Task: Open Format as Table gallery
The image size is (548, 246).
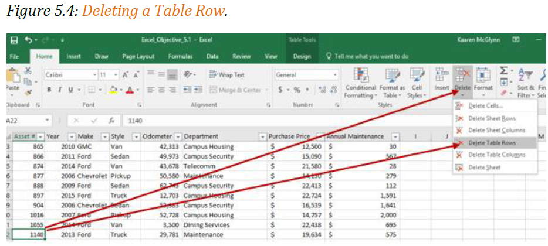Action: click(392, 83)
